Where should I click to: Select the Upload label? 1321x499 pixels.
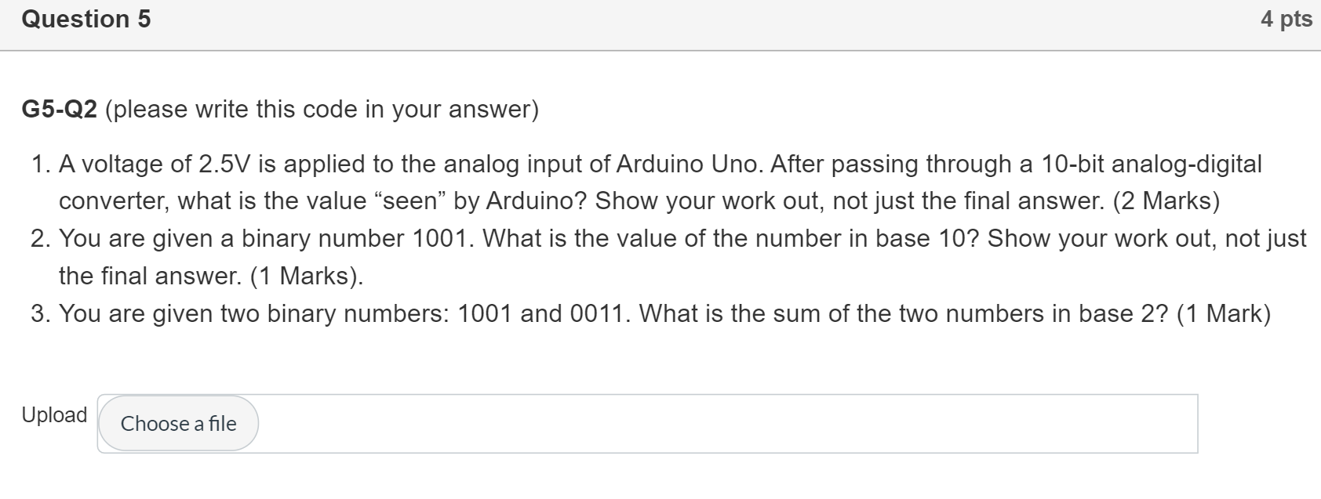point(53,414)
